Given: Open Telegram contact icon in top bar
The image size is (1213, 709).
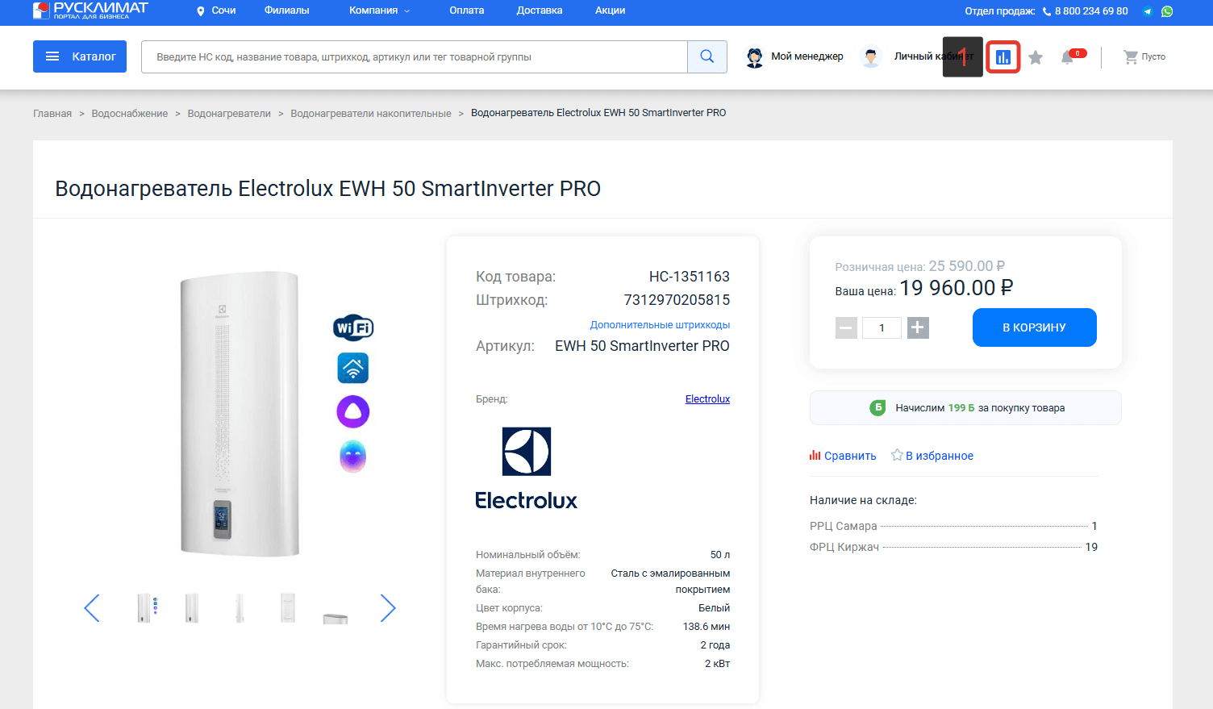Looking at the screenshot, I should pos(1147,11).
